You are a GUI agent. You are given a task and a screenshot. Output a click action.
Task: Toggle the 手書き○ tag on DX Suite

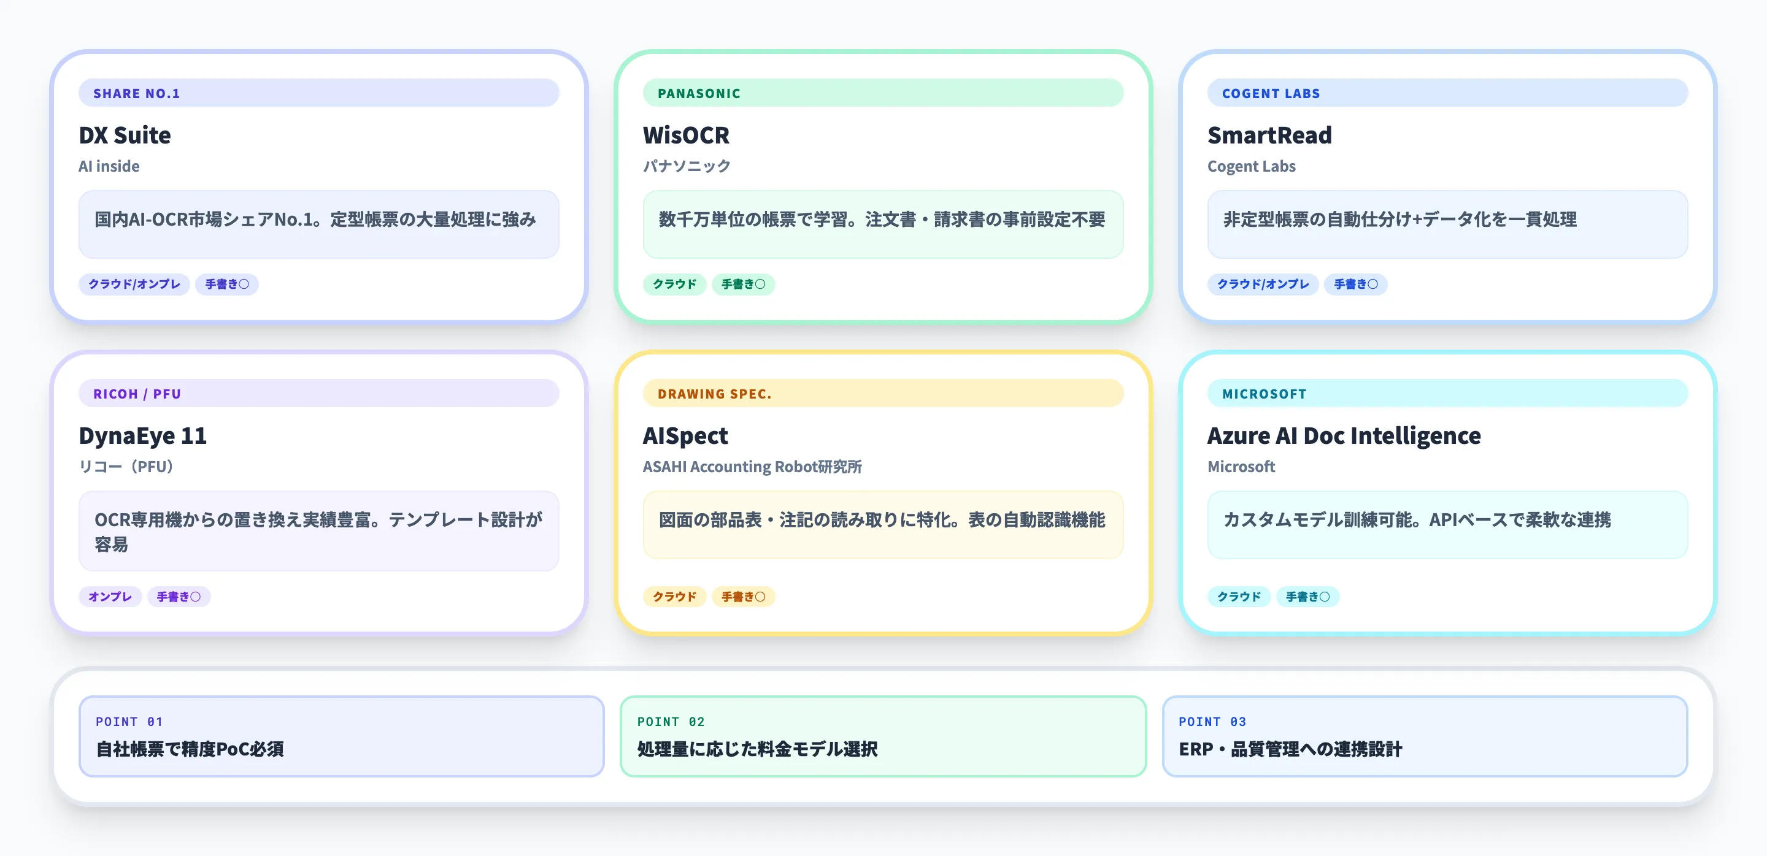(226, 285)
